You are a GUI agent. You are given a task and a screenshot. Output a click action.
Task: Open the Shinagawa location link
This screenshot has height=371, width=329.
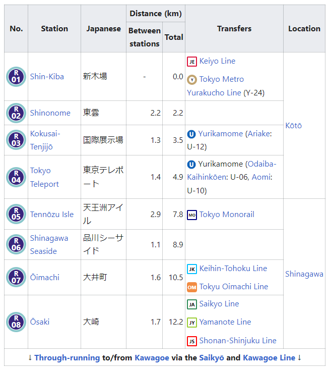[x=304, y=274]
